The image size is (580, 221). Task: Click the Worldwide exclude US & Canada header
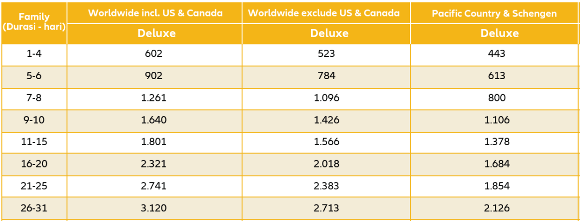324,13
